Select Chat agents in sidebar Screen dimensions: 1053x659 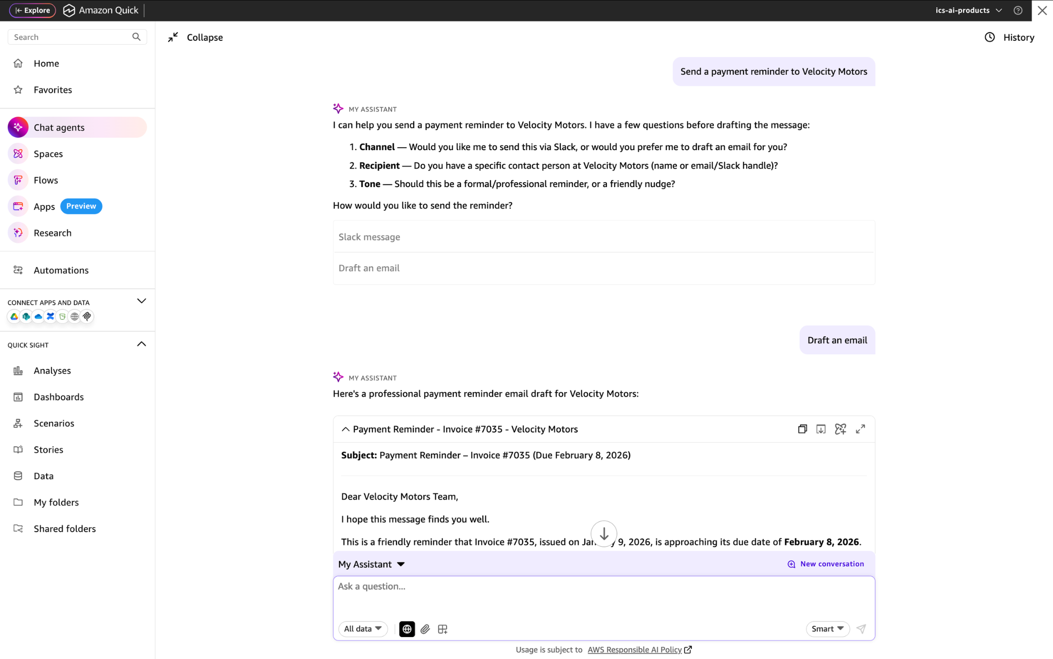[77, 127]
